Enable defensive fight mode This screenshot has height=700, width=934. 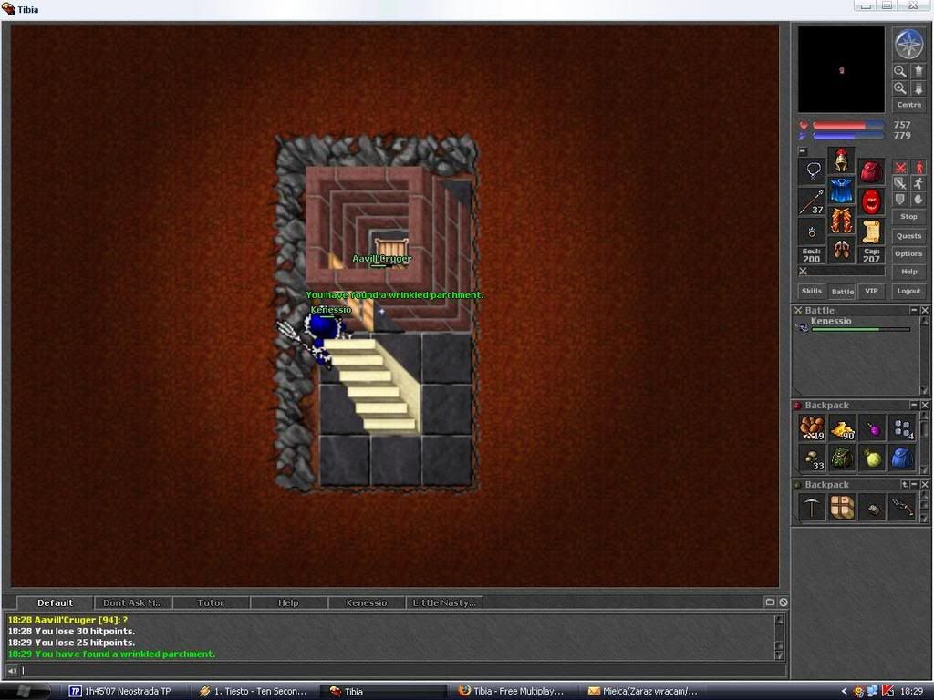900,200
